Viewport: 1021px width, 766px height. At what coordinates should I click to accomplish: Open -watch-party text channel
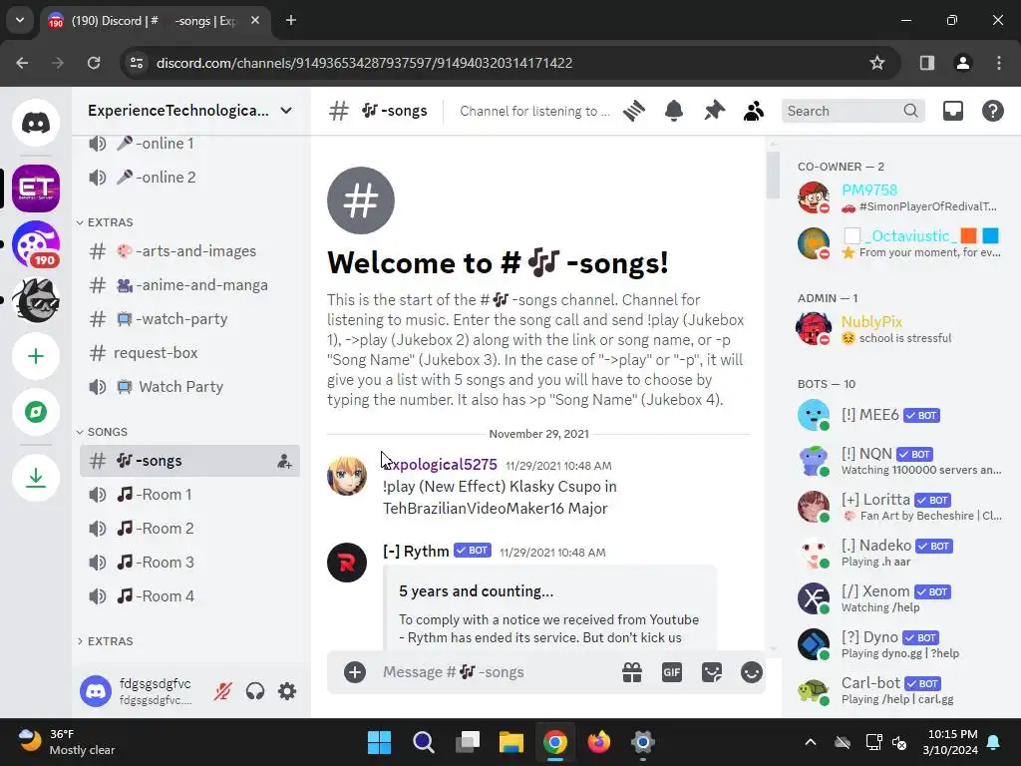189,319
